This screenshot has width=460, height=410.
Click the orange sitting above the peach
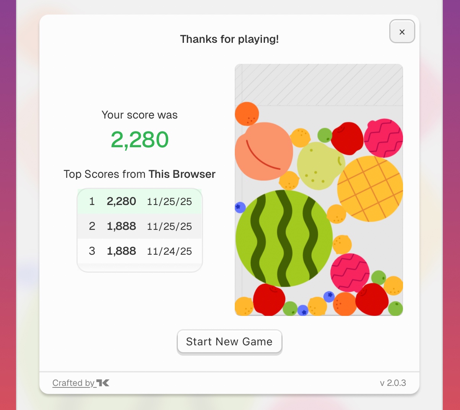point(247,114)
